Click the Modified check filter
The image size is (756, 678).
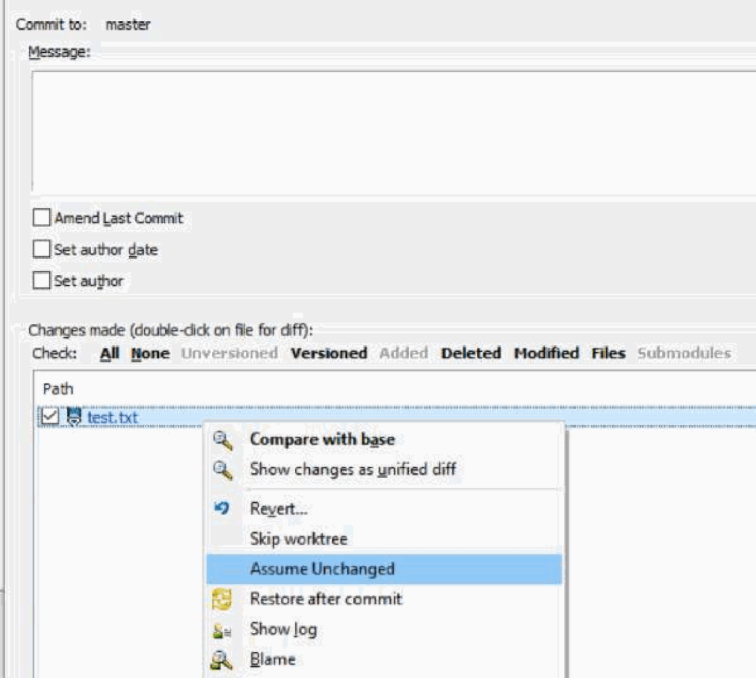click(x=546, y=353)
